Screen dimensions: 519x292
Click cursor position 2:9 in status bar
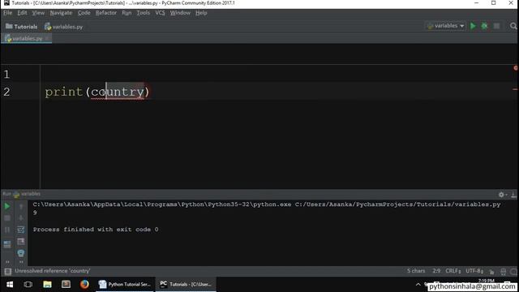[x=436, y=271]
